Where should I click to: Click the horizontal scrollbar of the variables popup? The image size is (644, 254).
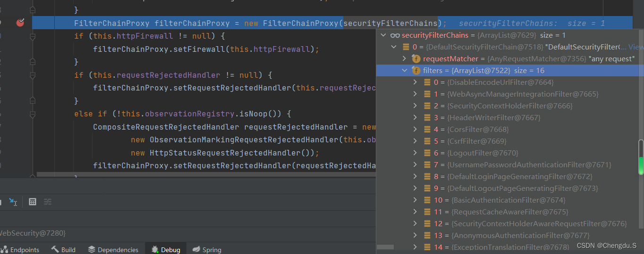[x=385, y=247]
